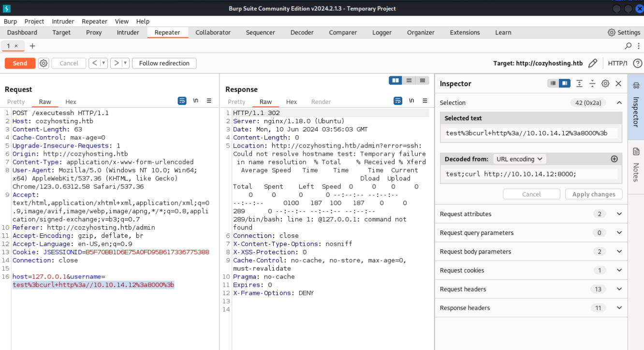
Task: Open Inspector settings gear
Action: 605,84
